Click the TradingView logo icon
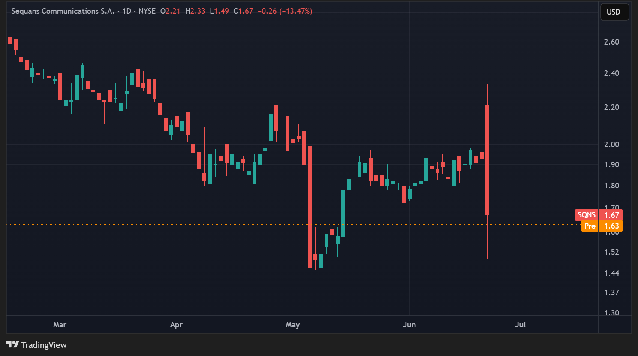This screenshot has width=638, height=356. (x=12, y=344)
